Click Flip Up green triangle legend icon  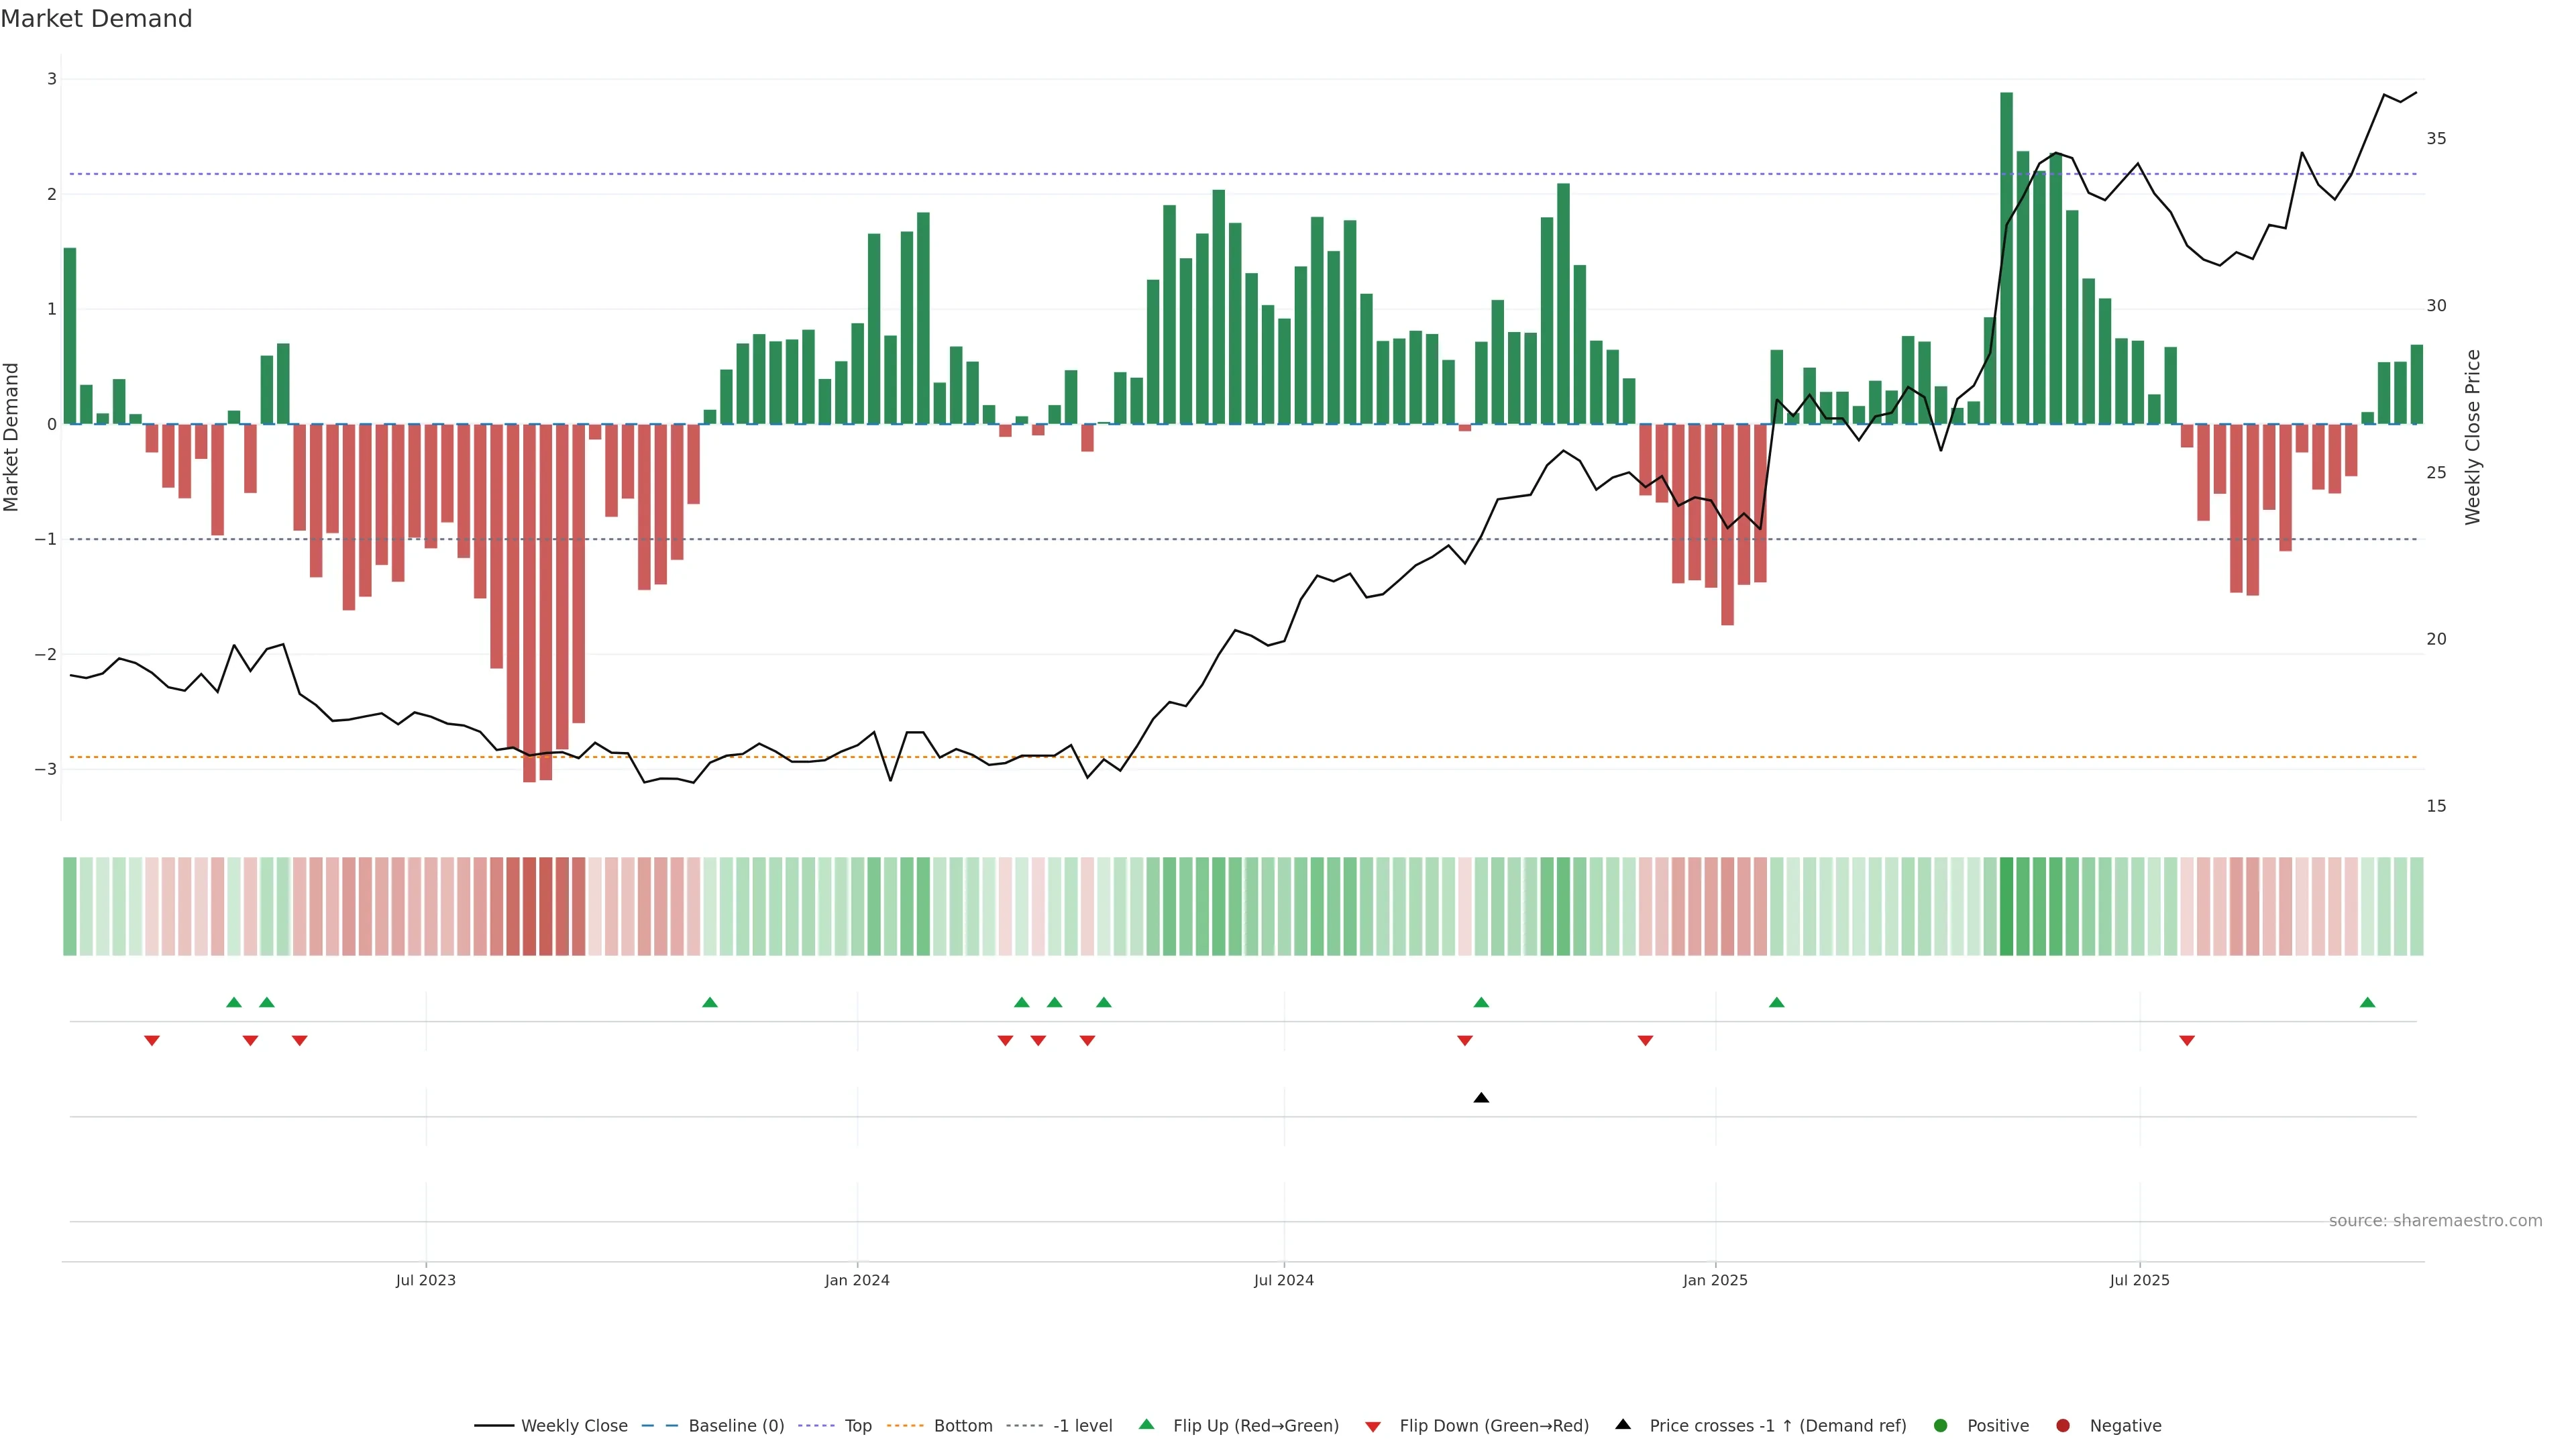pos(1147,1425)
